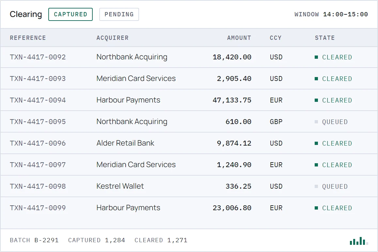Click Alder Retail Bank acquirer cell
The image size is (378, 252).
(125, 143)
